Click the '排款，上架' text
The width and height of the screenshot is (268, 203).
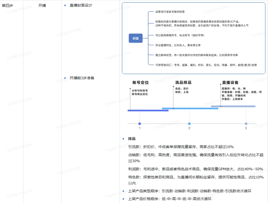pos(182,92)
